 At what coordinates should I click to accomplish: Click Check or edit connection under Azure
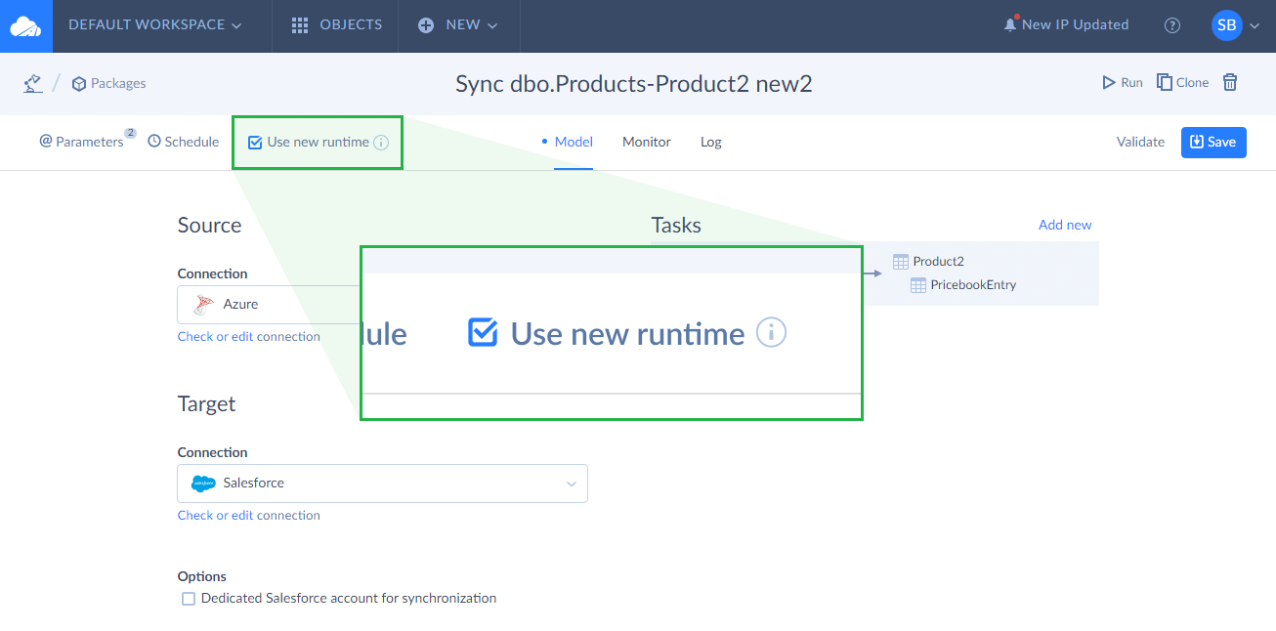pos(249,336)
